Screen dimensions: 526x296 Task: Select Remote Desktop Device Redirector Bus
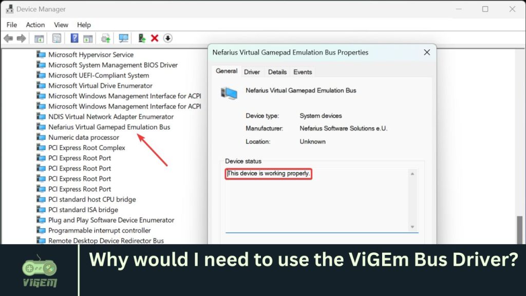tap(106, 240)
